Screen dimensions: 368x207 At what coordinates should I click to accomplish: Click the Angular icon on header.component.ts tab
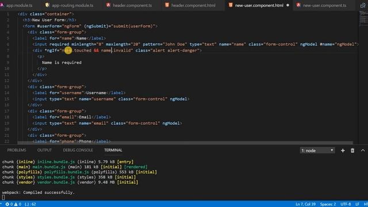tap(108, 5)
